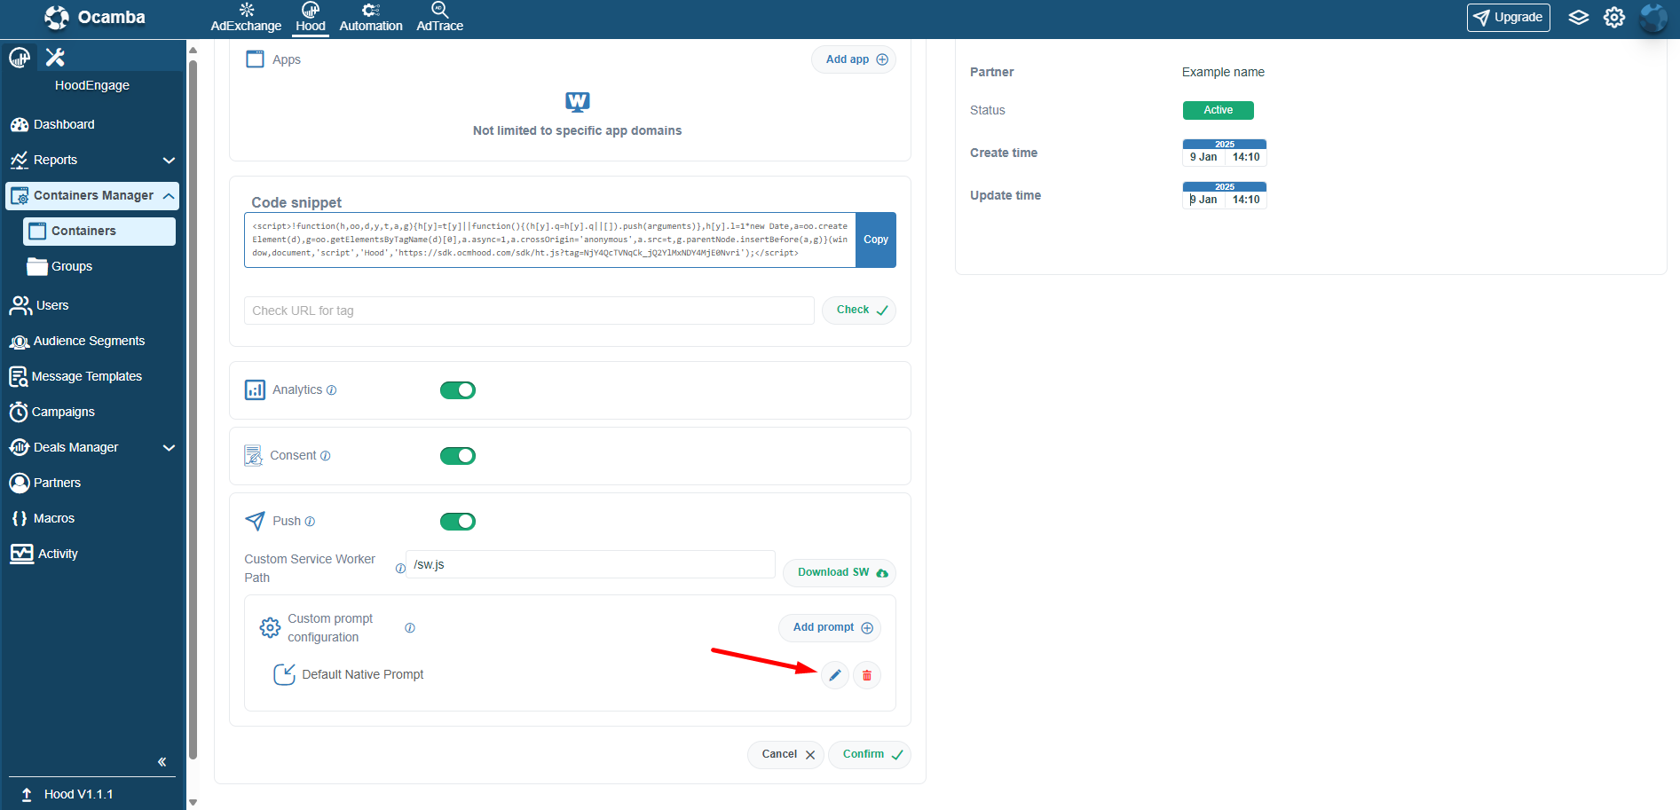Image resolution: width=1680 pixels, height=810 pixels.
Task: Click the Consent document icon
Action: pos(253,456)
